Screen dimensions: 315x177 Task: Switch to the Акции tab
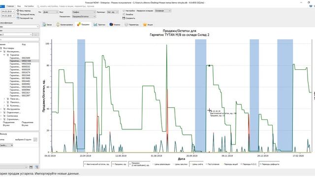click(x=148, y=25)
